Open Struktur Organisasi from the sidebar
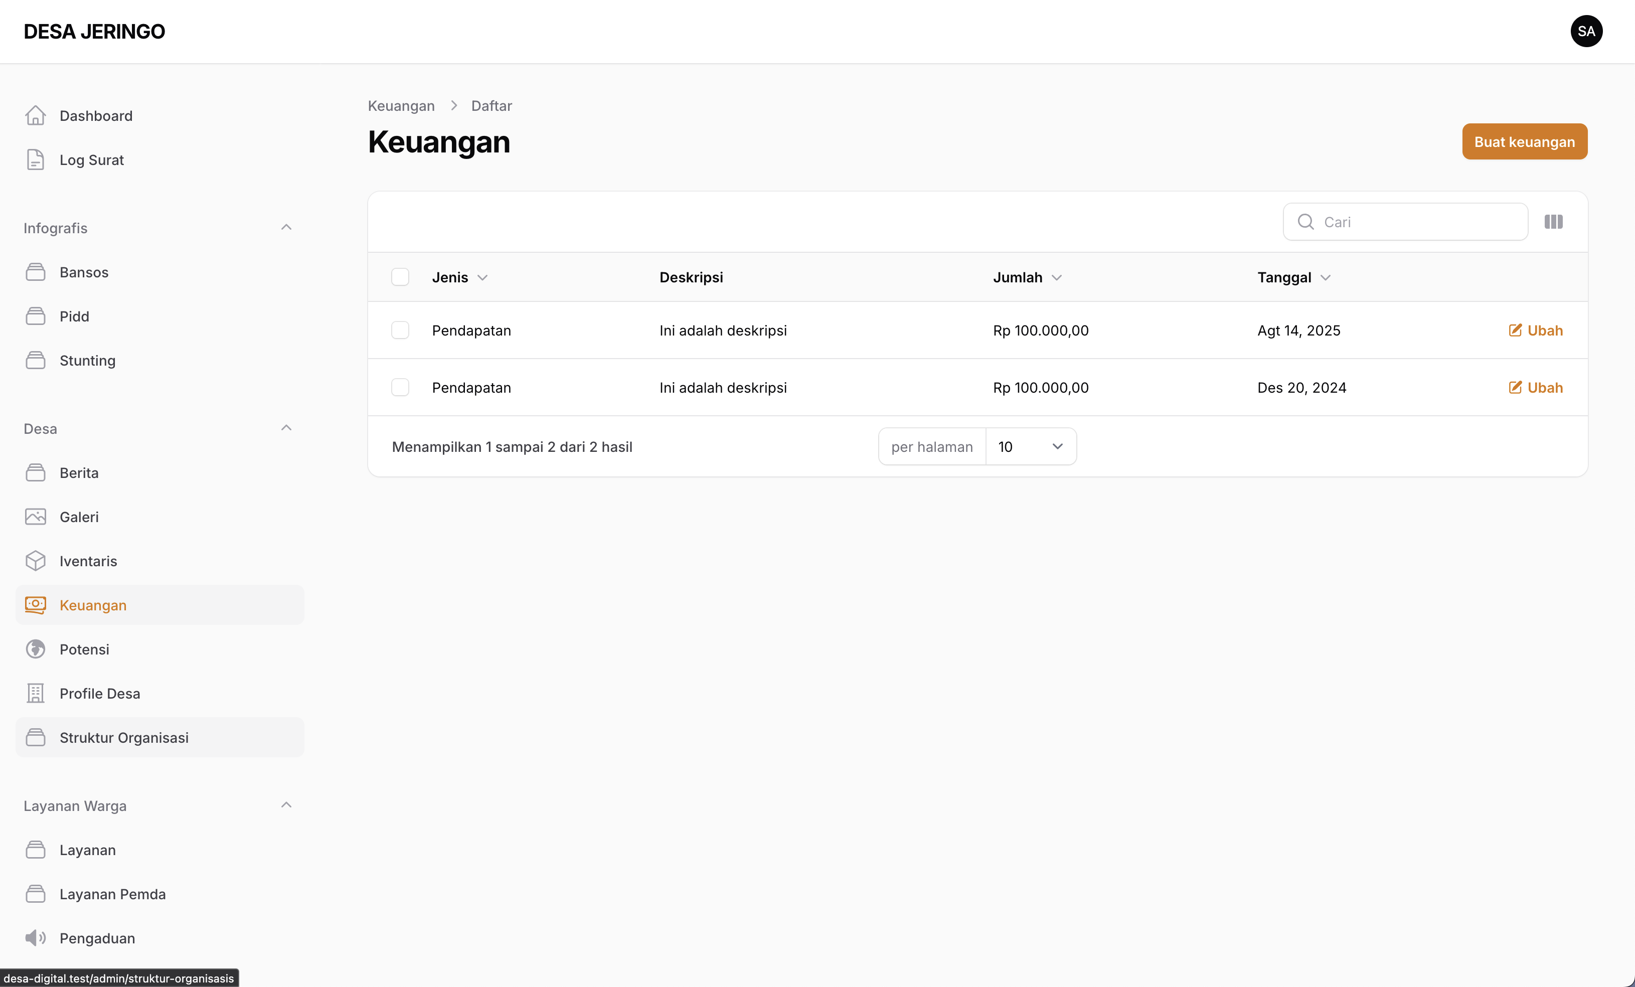 pyautogui.click(x=123, y=737)
